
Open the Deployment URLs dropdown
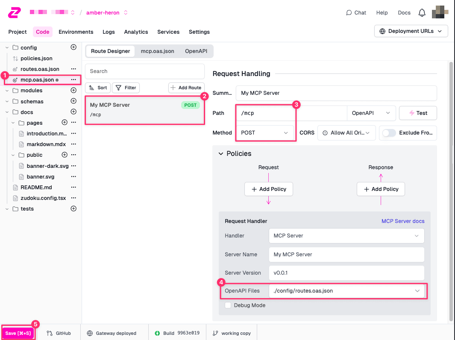[411, 31]
